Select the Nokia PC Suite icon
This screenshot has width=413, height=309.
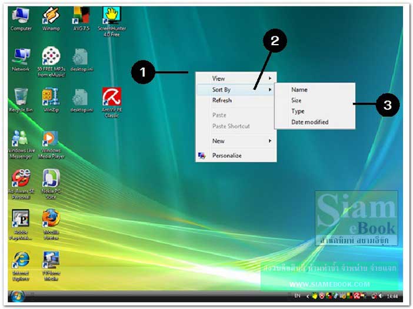click(x=51, y=184)
